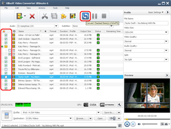Uncheck the Usher - DJ Got Us Fallin' checkbox
Screen dimensions: 171x129
tap(6, 35)
